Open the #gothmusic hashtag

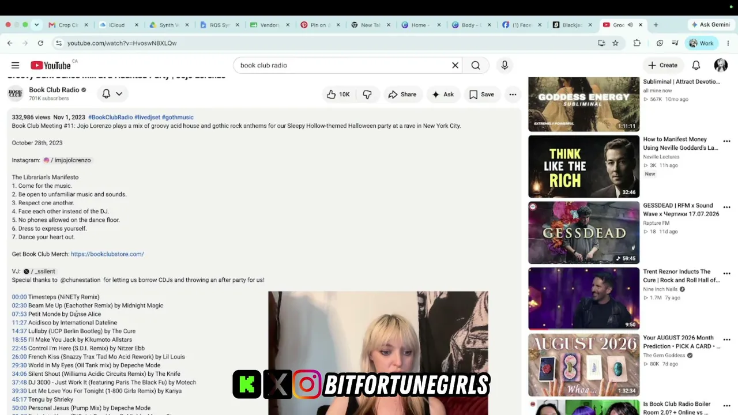click(x=178, y=117)
